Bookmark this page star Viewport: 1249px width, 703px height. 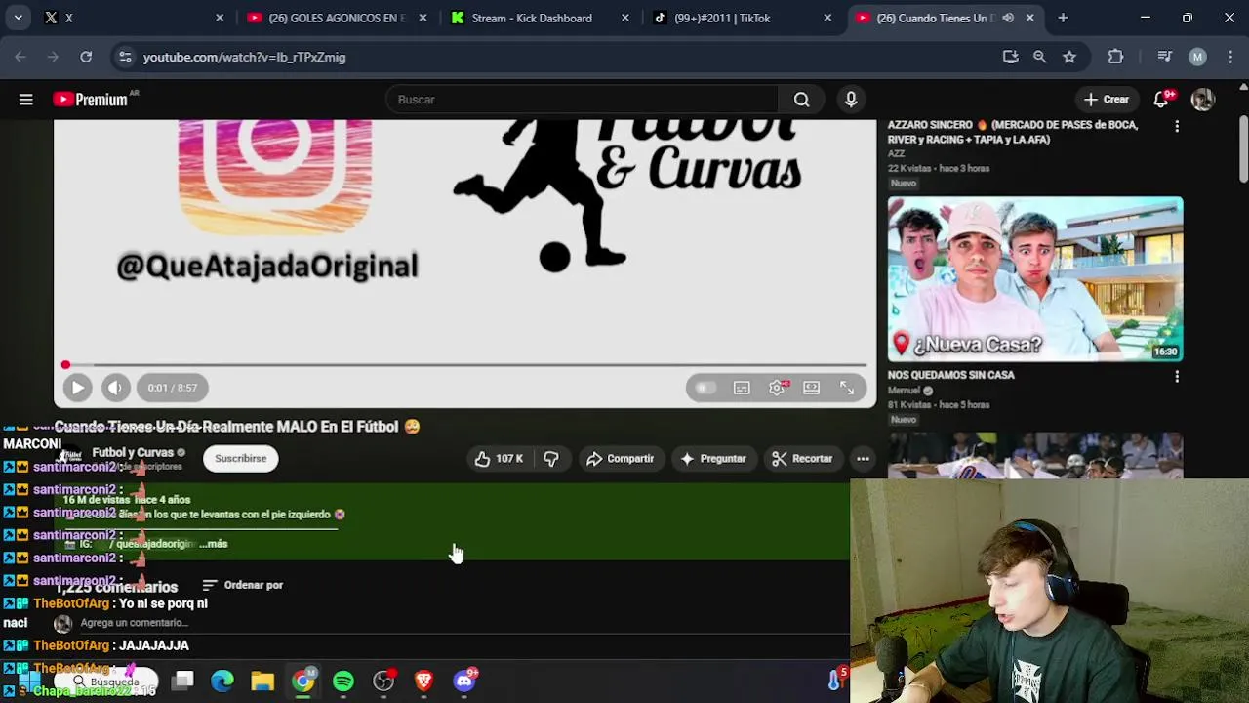coord(1069,57)
